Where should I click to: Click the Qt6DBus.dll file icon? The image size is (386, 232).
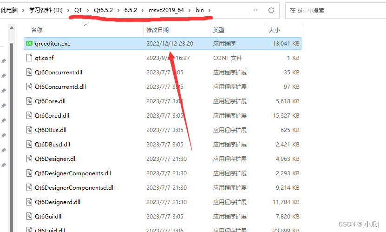click(x=29, y=130)
